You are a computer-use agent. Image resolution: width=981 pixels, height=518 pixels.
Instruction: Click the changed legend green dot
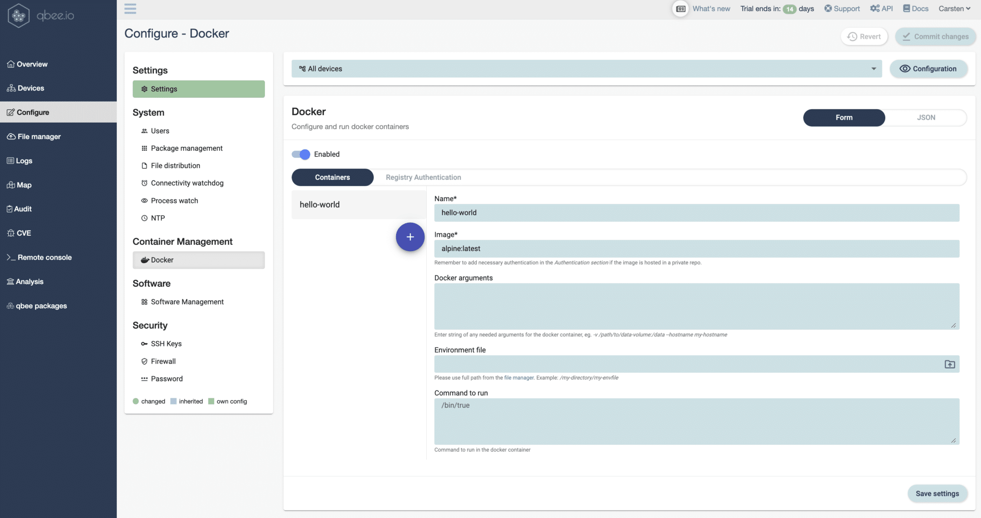pyautogui.click(x=136, y=401)
